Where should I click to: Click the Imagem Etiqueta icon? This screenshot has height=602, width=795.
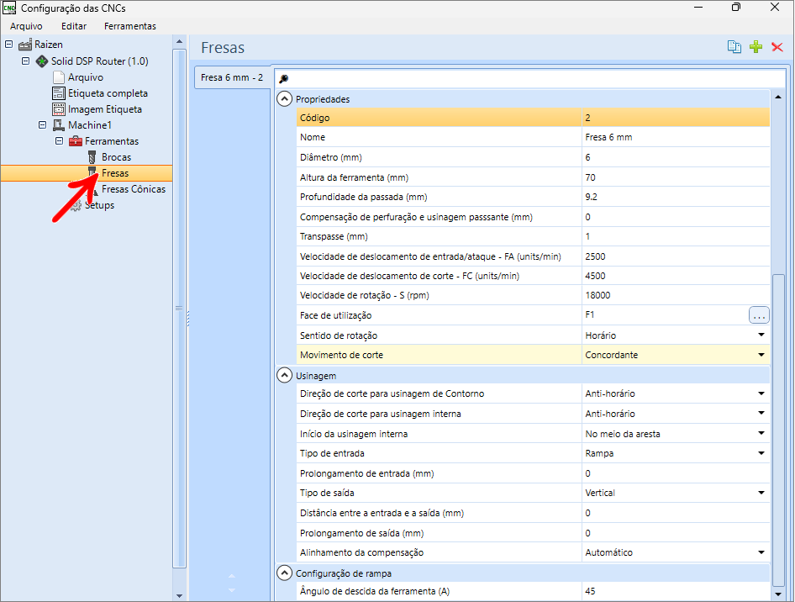coord(59,109)
